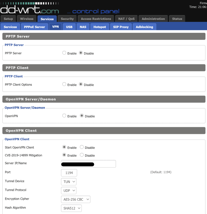
Task: Click the OpenVPN Client section header
Action: tap(104, 131)
